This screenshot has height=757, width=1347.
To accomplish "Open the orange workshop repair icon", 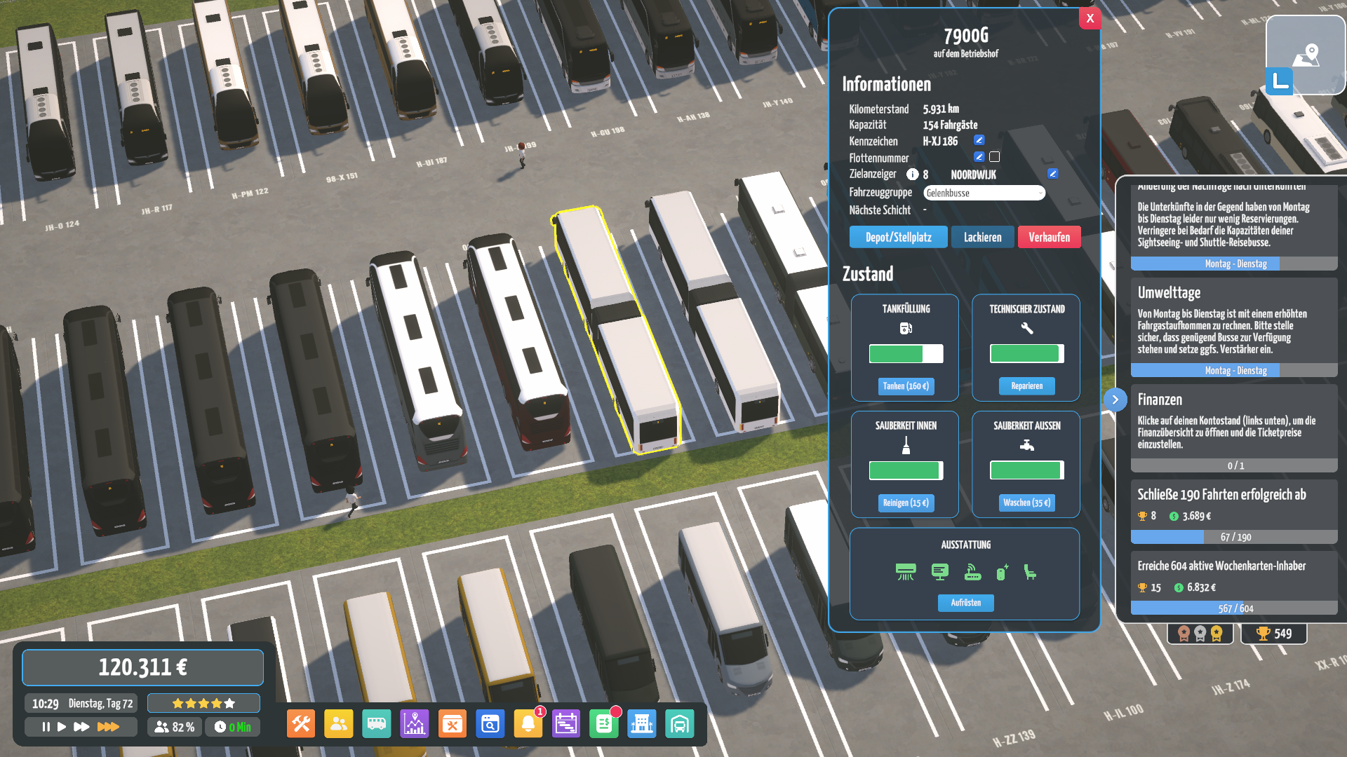I will click(x=453, y=724).
